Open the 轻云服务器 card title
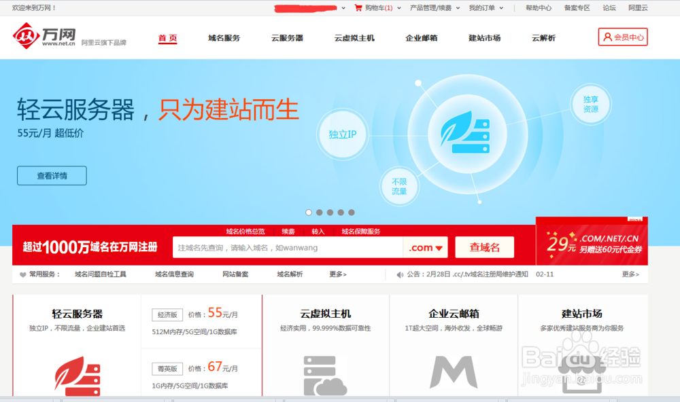This screenshot has height=402, width=680. point(78,314)
